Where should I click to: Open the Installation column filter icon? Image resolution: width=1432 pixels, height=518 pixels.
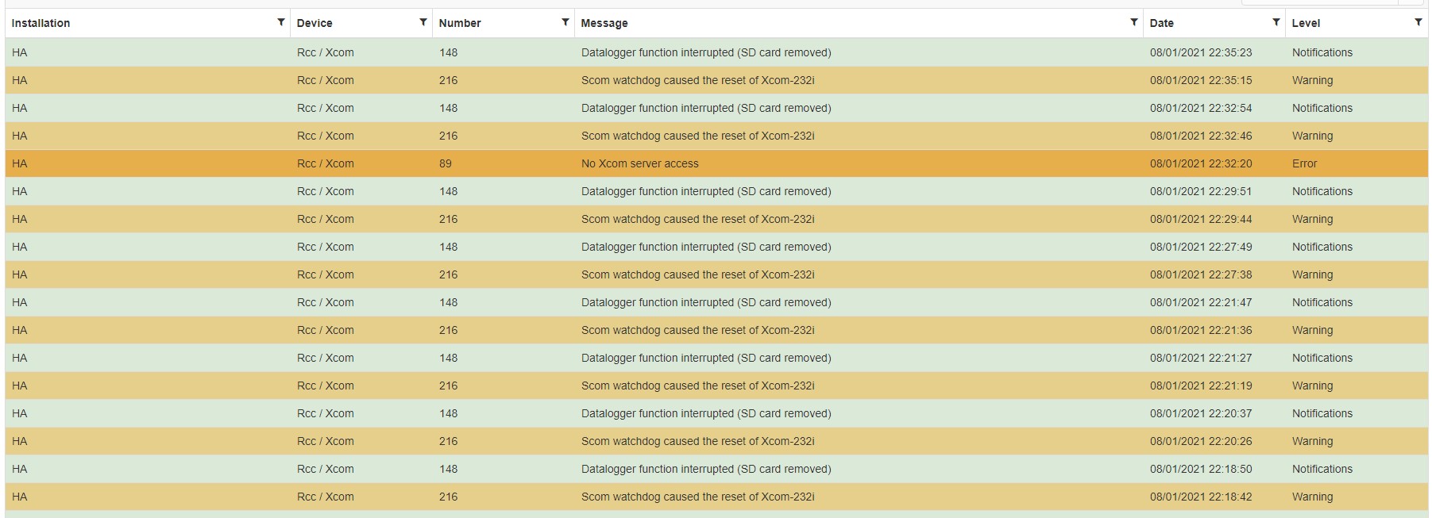pos(280,22)
